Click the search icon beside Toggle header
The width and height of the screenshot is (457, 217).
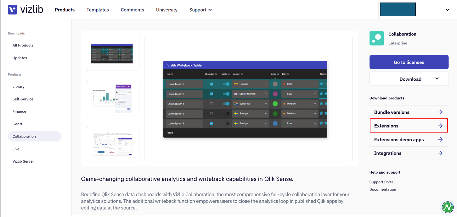click(x=229, y=74)
